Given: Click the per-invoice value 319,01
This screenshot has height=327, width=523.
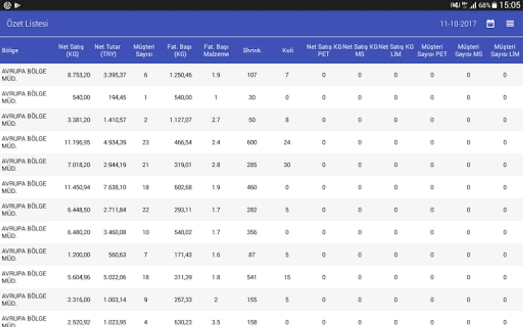Looking at the screenshot, I should (x=183, y=165).
